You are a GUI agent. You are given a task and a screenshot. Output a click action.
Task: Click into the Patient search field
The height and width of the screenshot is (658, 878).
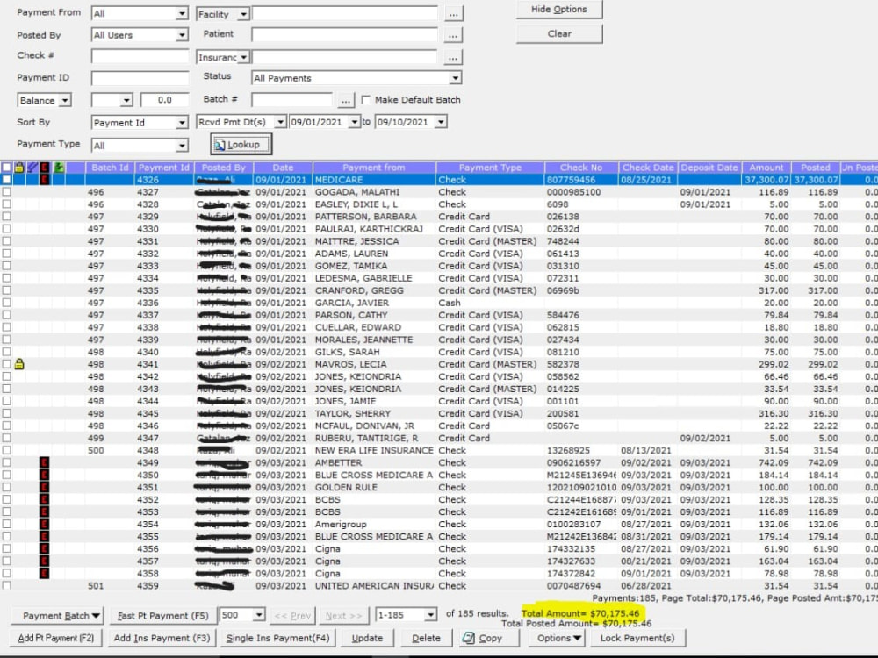(344, 35)
